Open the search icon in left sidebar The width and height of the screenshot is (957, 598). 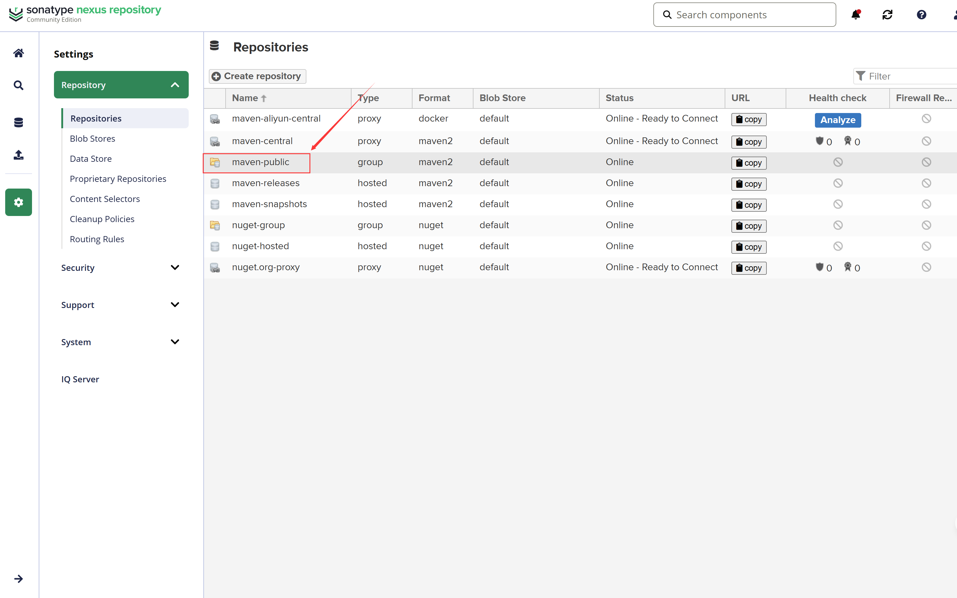pos(18,85)
